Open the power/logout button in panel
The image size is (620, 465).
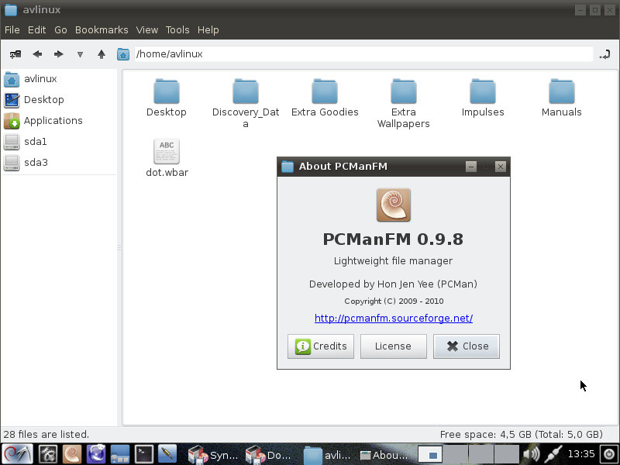pos(609,455)
